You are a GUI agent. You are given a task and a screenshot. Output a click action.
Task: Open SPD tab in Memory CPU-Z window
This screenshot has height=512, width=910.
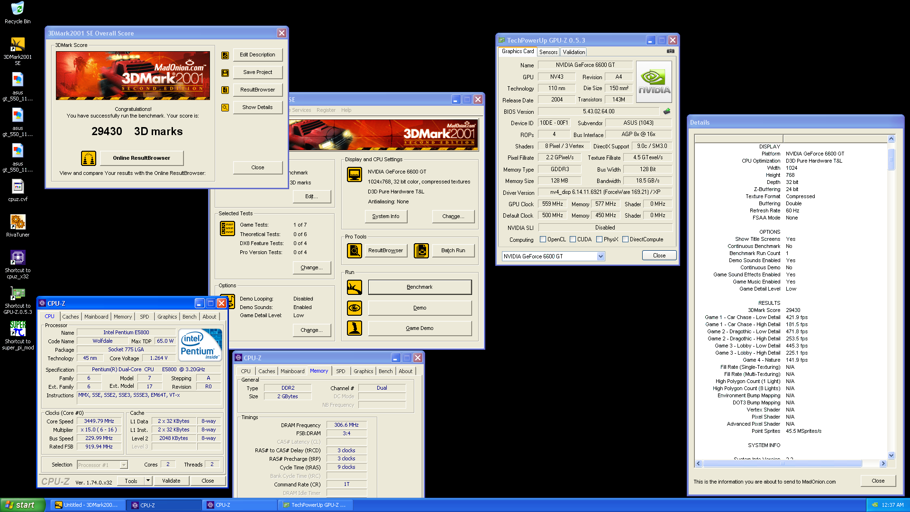pyautogui.click(x=341, y=371)
